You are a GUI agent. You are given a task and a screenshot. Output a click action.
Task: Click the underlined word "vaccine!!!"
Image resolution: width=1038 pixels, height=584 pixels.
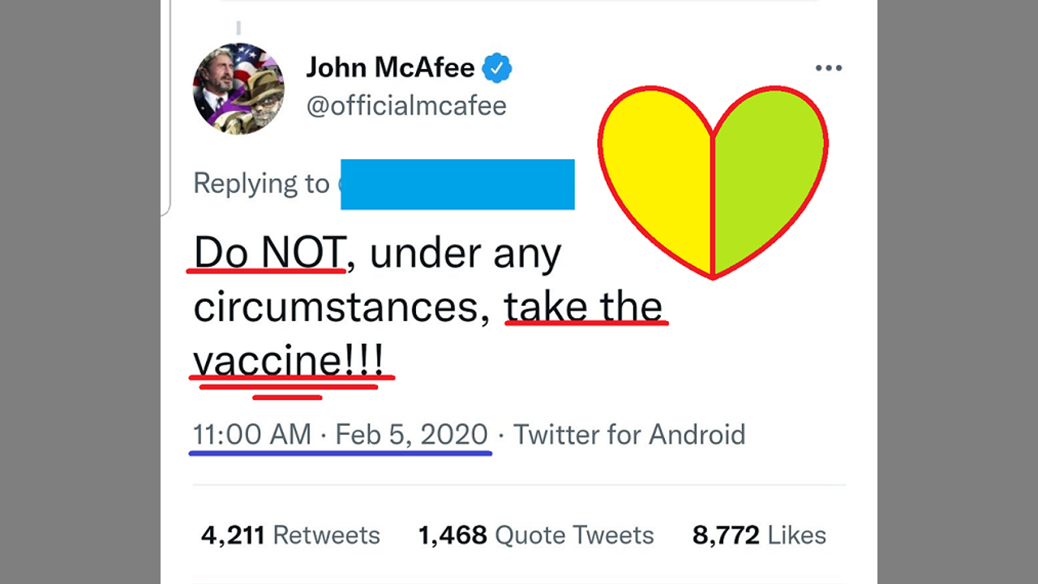pos(289,359)
